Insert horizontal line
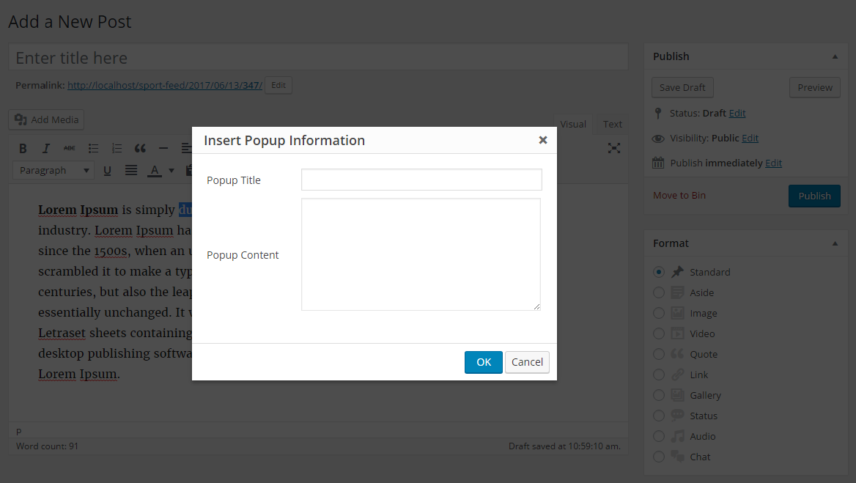 [x=163, y=149]
